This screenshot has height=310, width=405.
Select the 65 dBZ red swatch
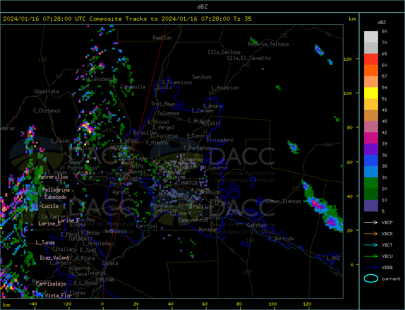371,59
